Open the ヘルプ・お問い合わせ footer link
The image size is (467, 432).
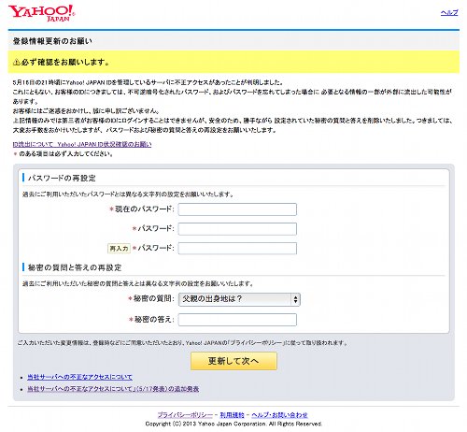click(x=279, y=415)
